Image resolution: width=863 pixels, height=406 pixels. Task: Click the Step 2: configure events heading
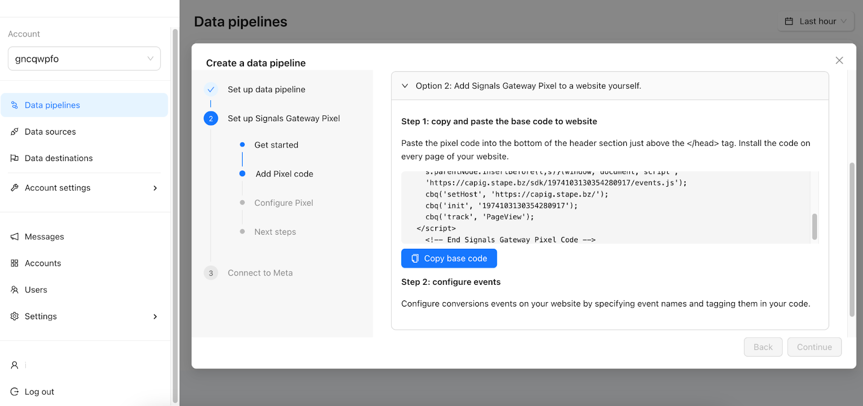coord(451,282)
